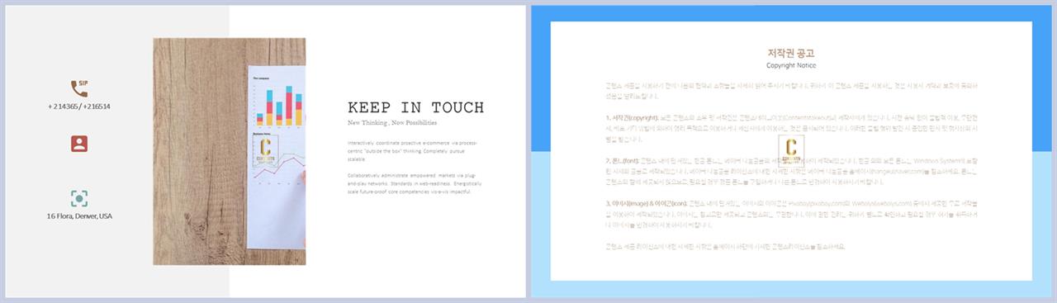This screenshot has width=1057, height=303.
Task: Select the phone number +214365 / +216514
Action: click(x=79, y=107)
